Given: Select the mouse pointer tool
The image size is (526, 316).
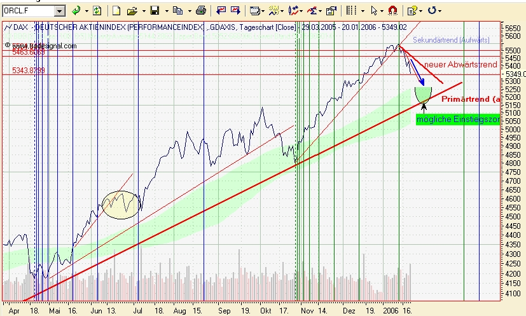Looking at the screenshot, I should coord(375,11).
